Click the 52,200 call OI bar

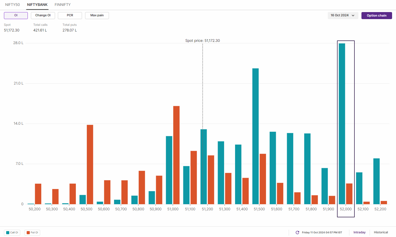[377, 181]
